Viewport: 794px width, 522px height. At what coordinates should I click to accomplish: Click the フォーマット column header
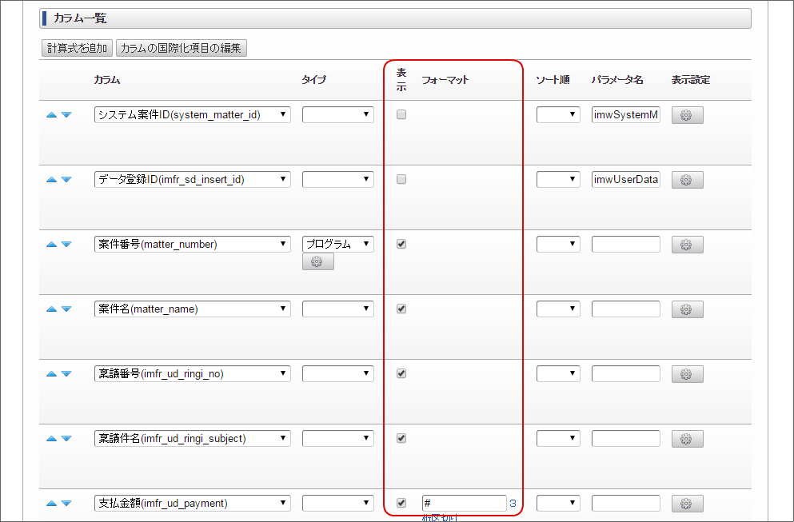pyautogui.click(x=445, y=79)
